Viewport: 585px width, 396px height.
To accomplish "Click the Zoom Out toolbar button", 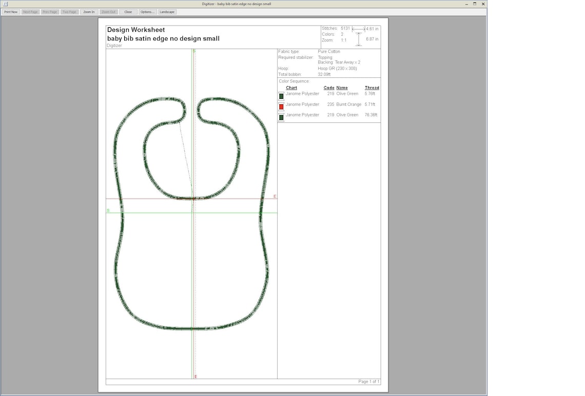I will click(108, 11).
